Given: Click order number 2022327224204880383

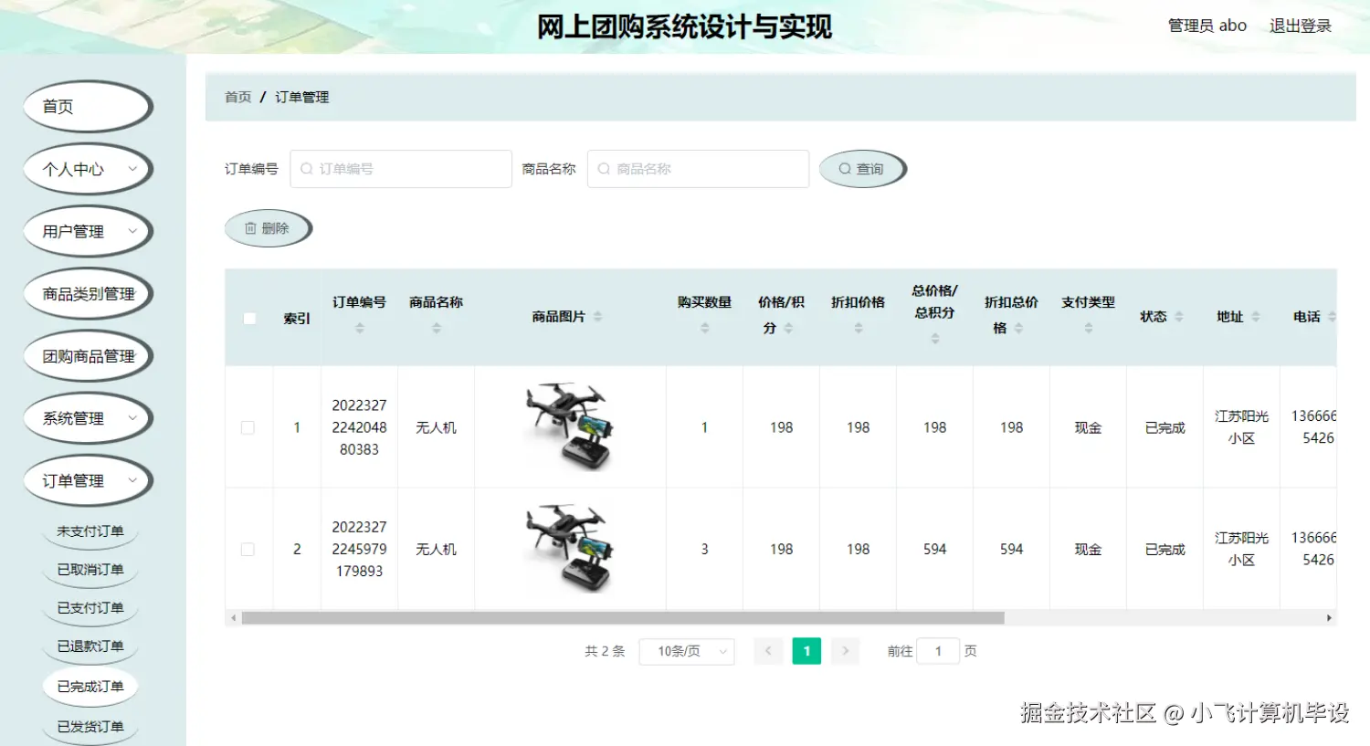Looking at the screenshot, I should click(359, 427).
